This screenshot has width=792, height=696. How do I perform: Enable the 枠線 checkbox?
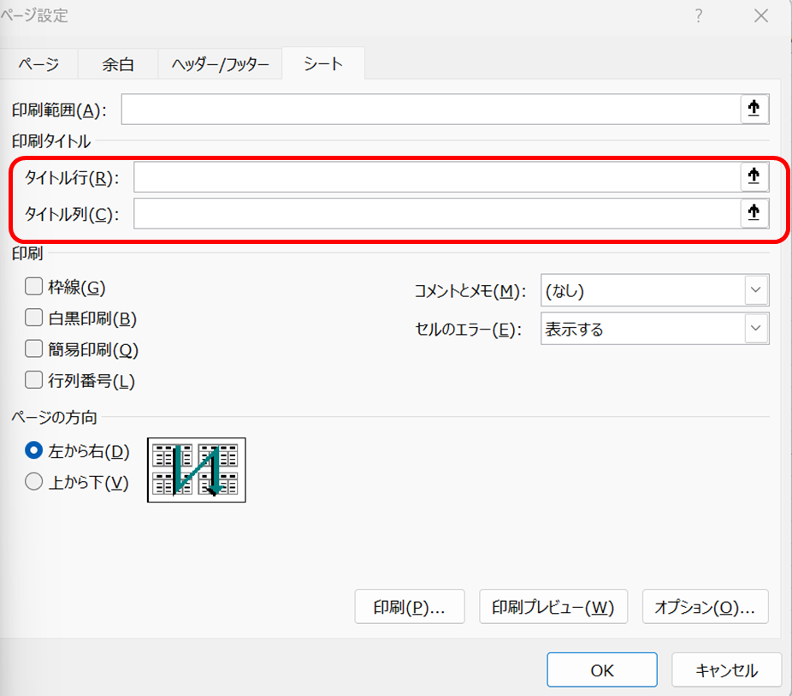coord(34,288)
